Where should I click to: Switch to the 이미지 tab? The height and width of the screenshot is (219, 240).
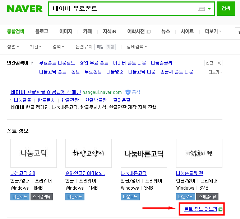[66, 31]
